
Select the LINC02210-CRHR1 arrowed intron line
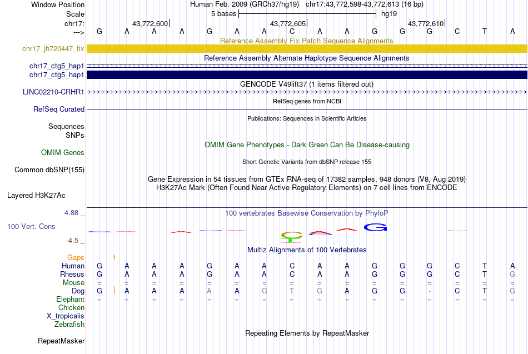click(x=307, y=92)
